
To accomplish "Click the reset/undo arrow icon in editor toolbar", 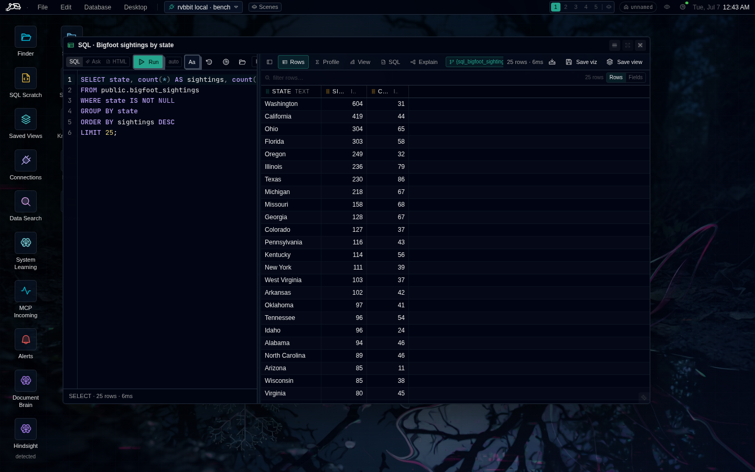I will pos(209,62).
